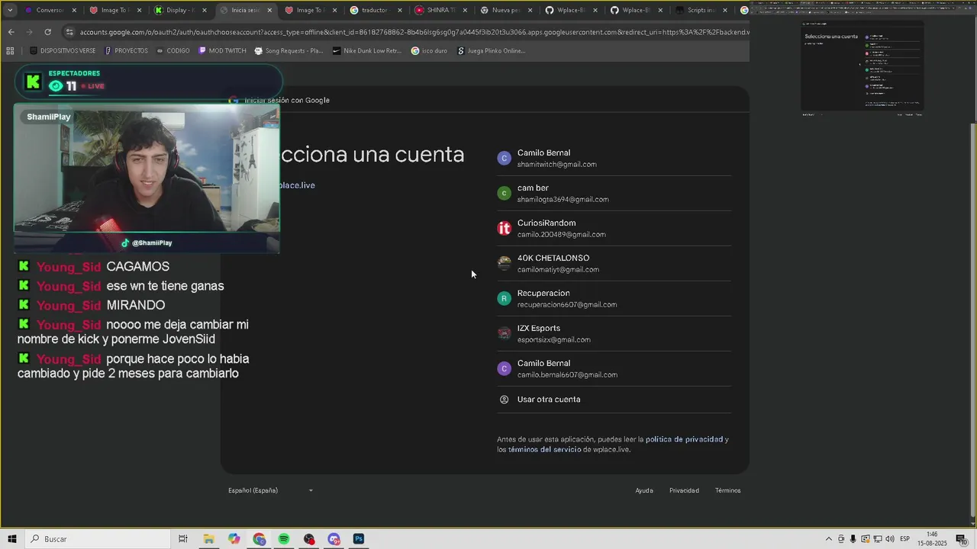This screenshot has width=977, height=549.
Task: Open the apps grid in bookmarks bar
Action: [x=10, y=51]
